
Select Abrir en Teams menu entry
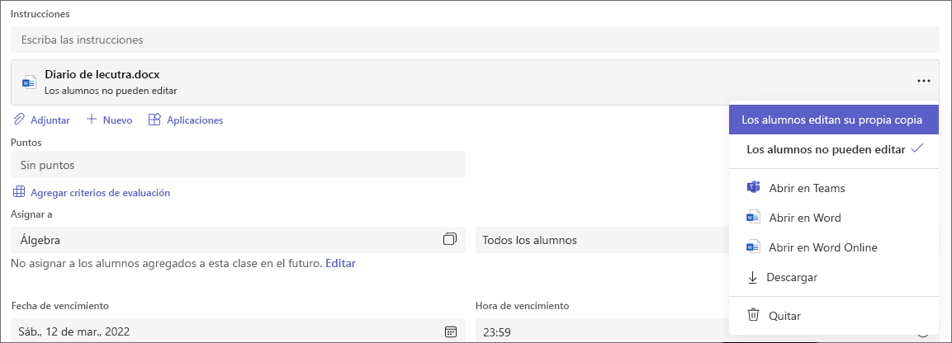834,188
